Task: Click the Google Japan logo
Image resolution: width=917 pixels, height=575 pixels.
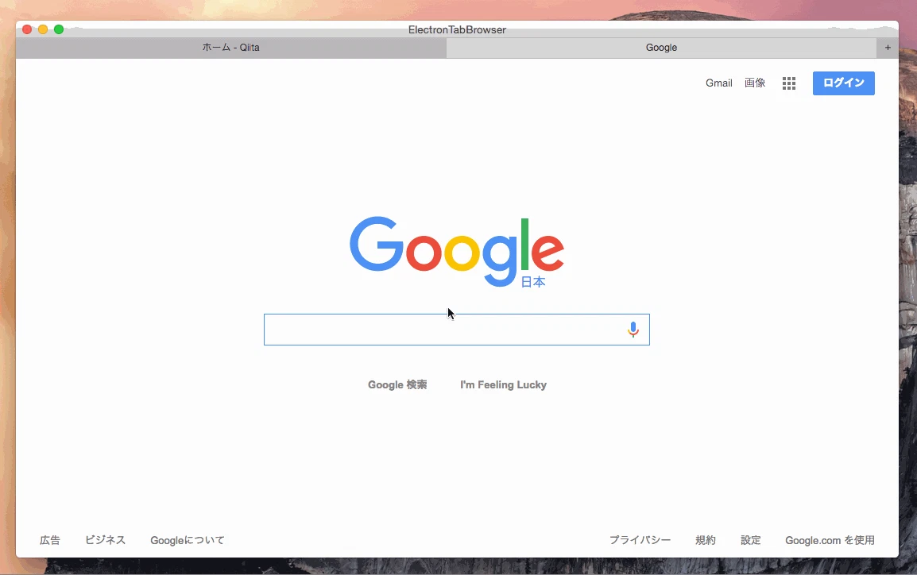Action: pyautogui.click(x=457, y=253)
